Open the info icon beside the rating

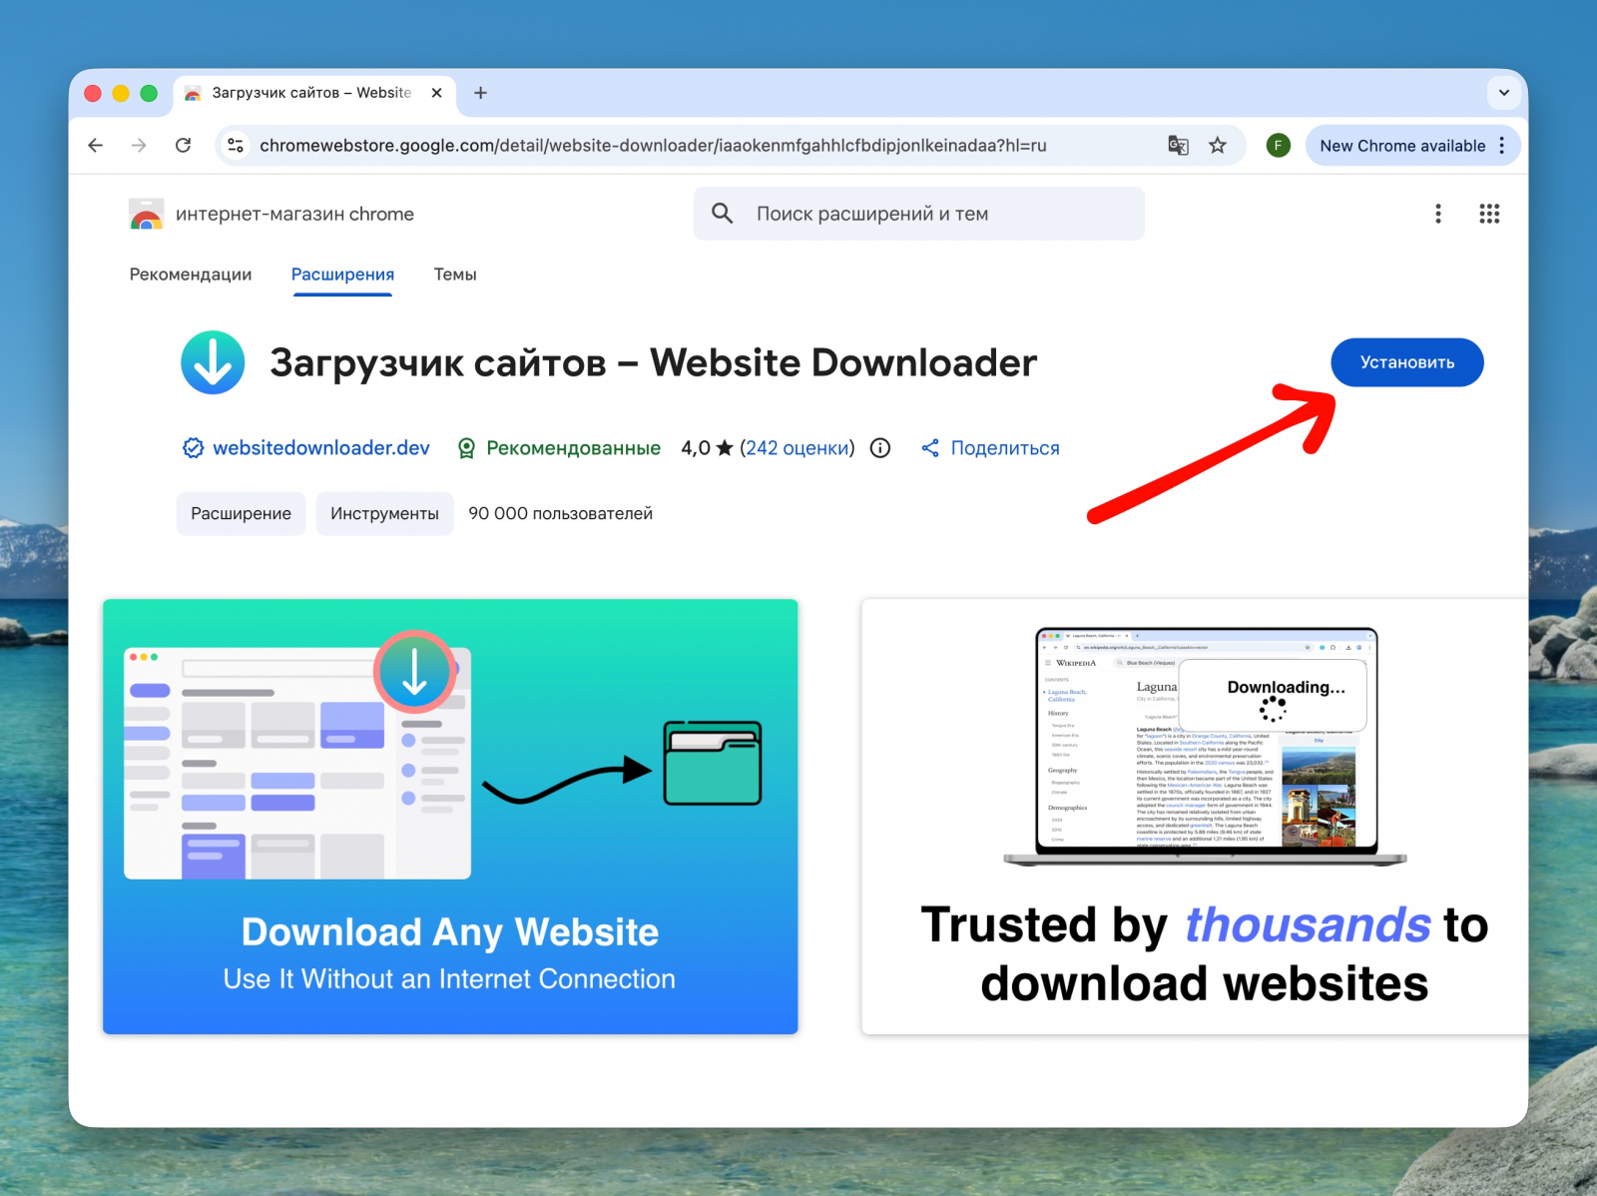pos(879,447)
